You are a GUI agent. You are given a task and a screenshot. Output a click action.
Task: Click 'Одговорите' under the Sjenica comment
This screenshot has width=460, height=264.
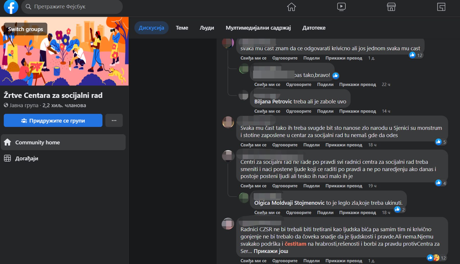(285, 145)
